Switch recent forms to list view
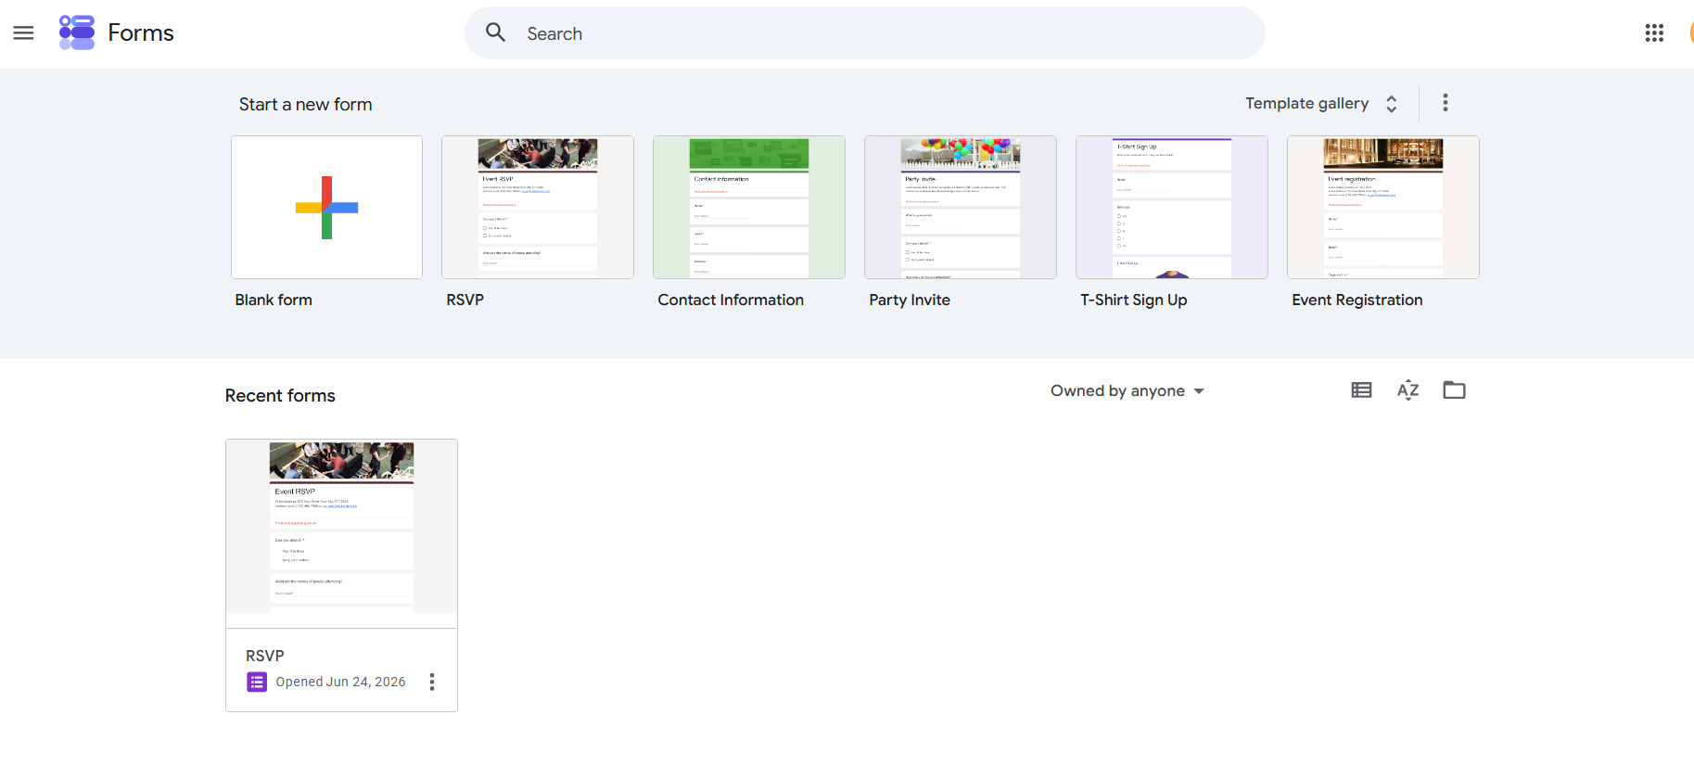Image resolution: width=1694 pixels, height=779 pixels. click(x=1361, y=390)
